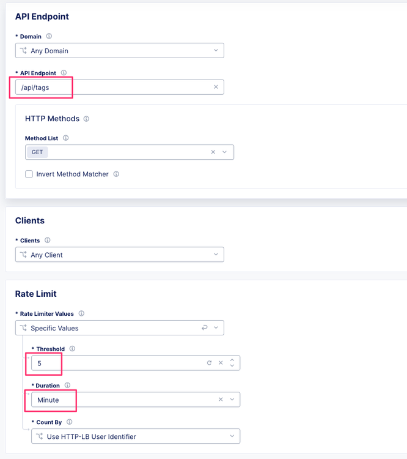Clear the GET method selection
Image resolution: width=407 pixels, height=459 pixels.
point(213,152)
